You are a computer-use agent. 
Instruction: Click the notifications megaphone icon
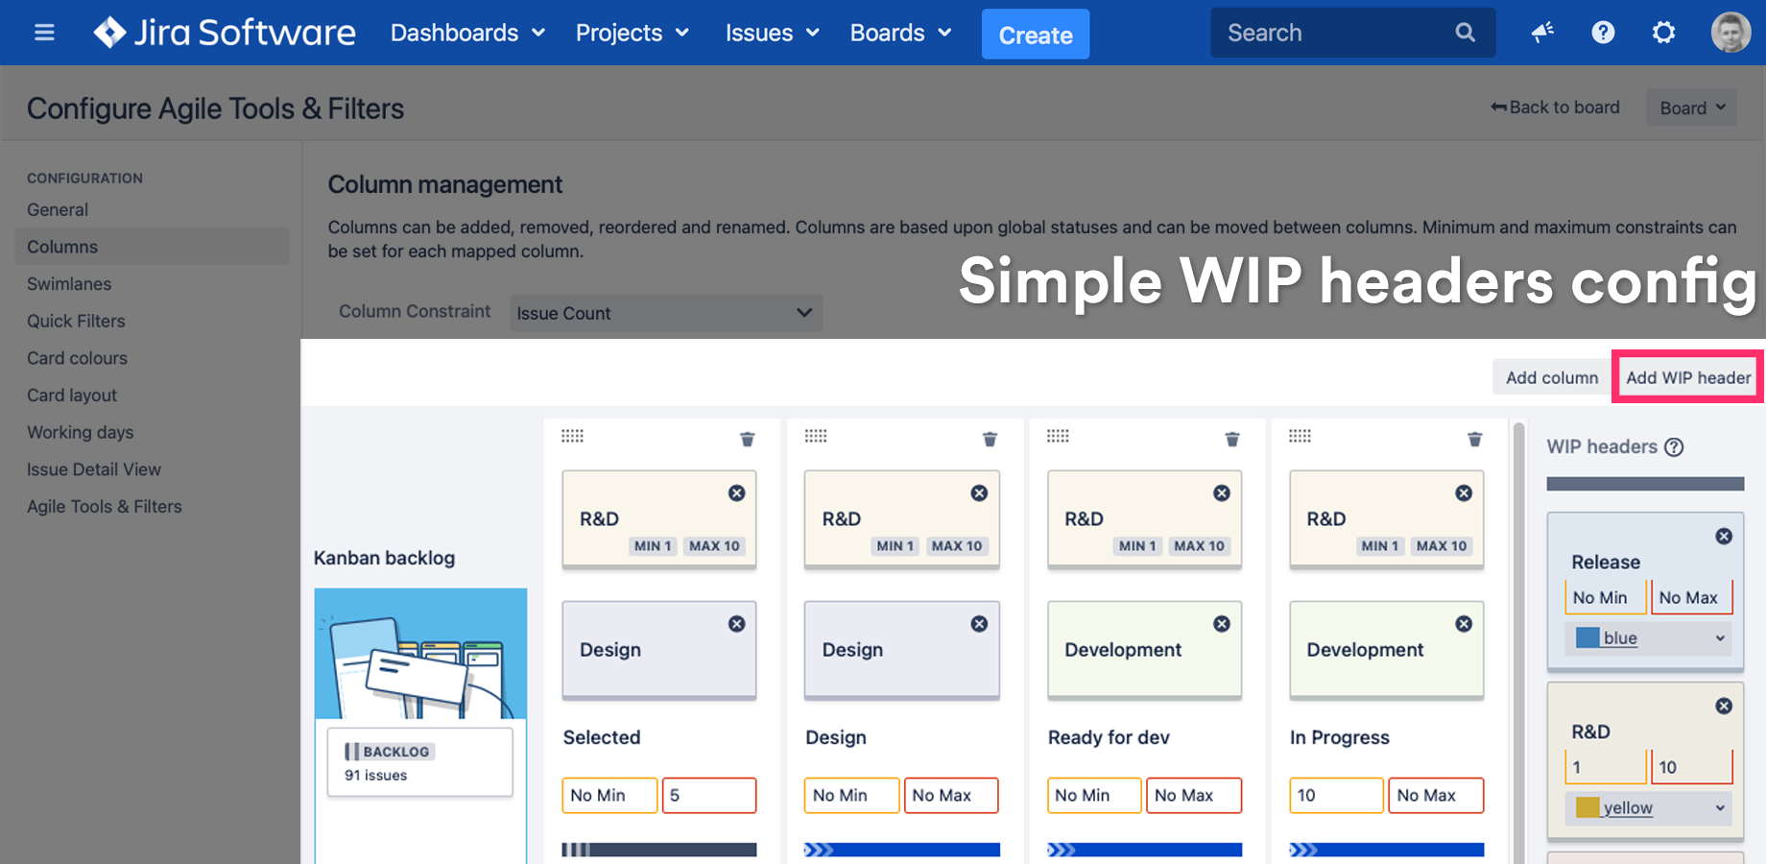(1542, 33)
